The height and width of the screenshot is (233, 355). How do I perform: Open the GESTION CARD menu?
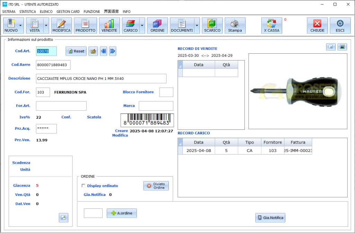point(68,11)
